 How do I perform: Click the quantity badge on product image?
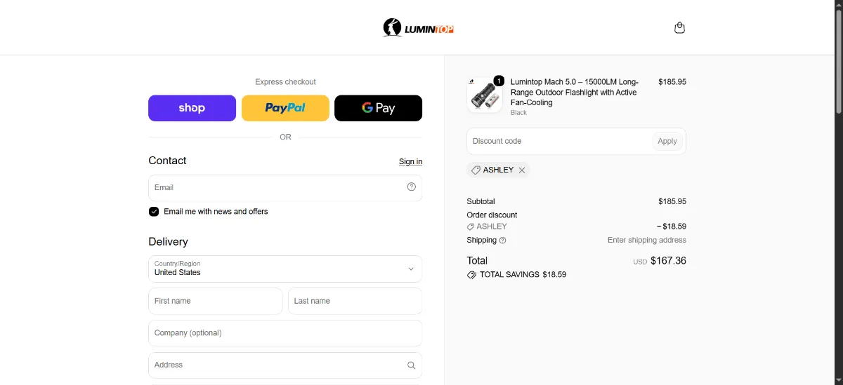coord(499,81)
